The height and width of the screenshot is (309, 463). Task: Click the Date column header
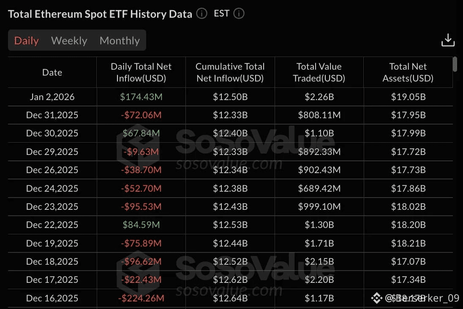[x=52, y=72]
